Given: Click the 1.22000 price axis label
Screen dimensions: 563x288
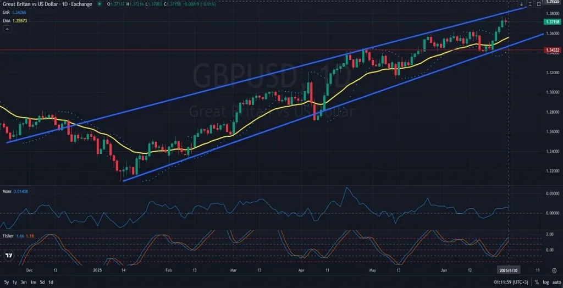Looking at the screenshot, I should [x=553, y=171].
